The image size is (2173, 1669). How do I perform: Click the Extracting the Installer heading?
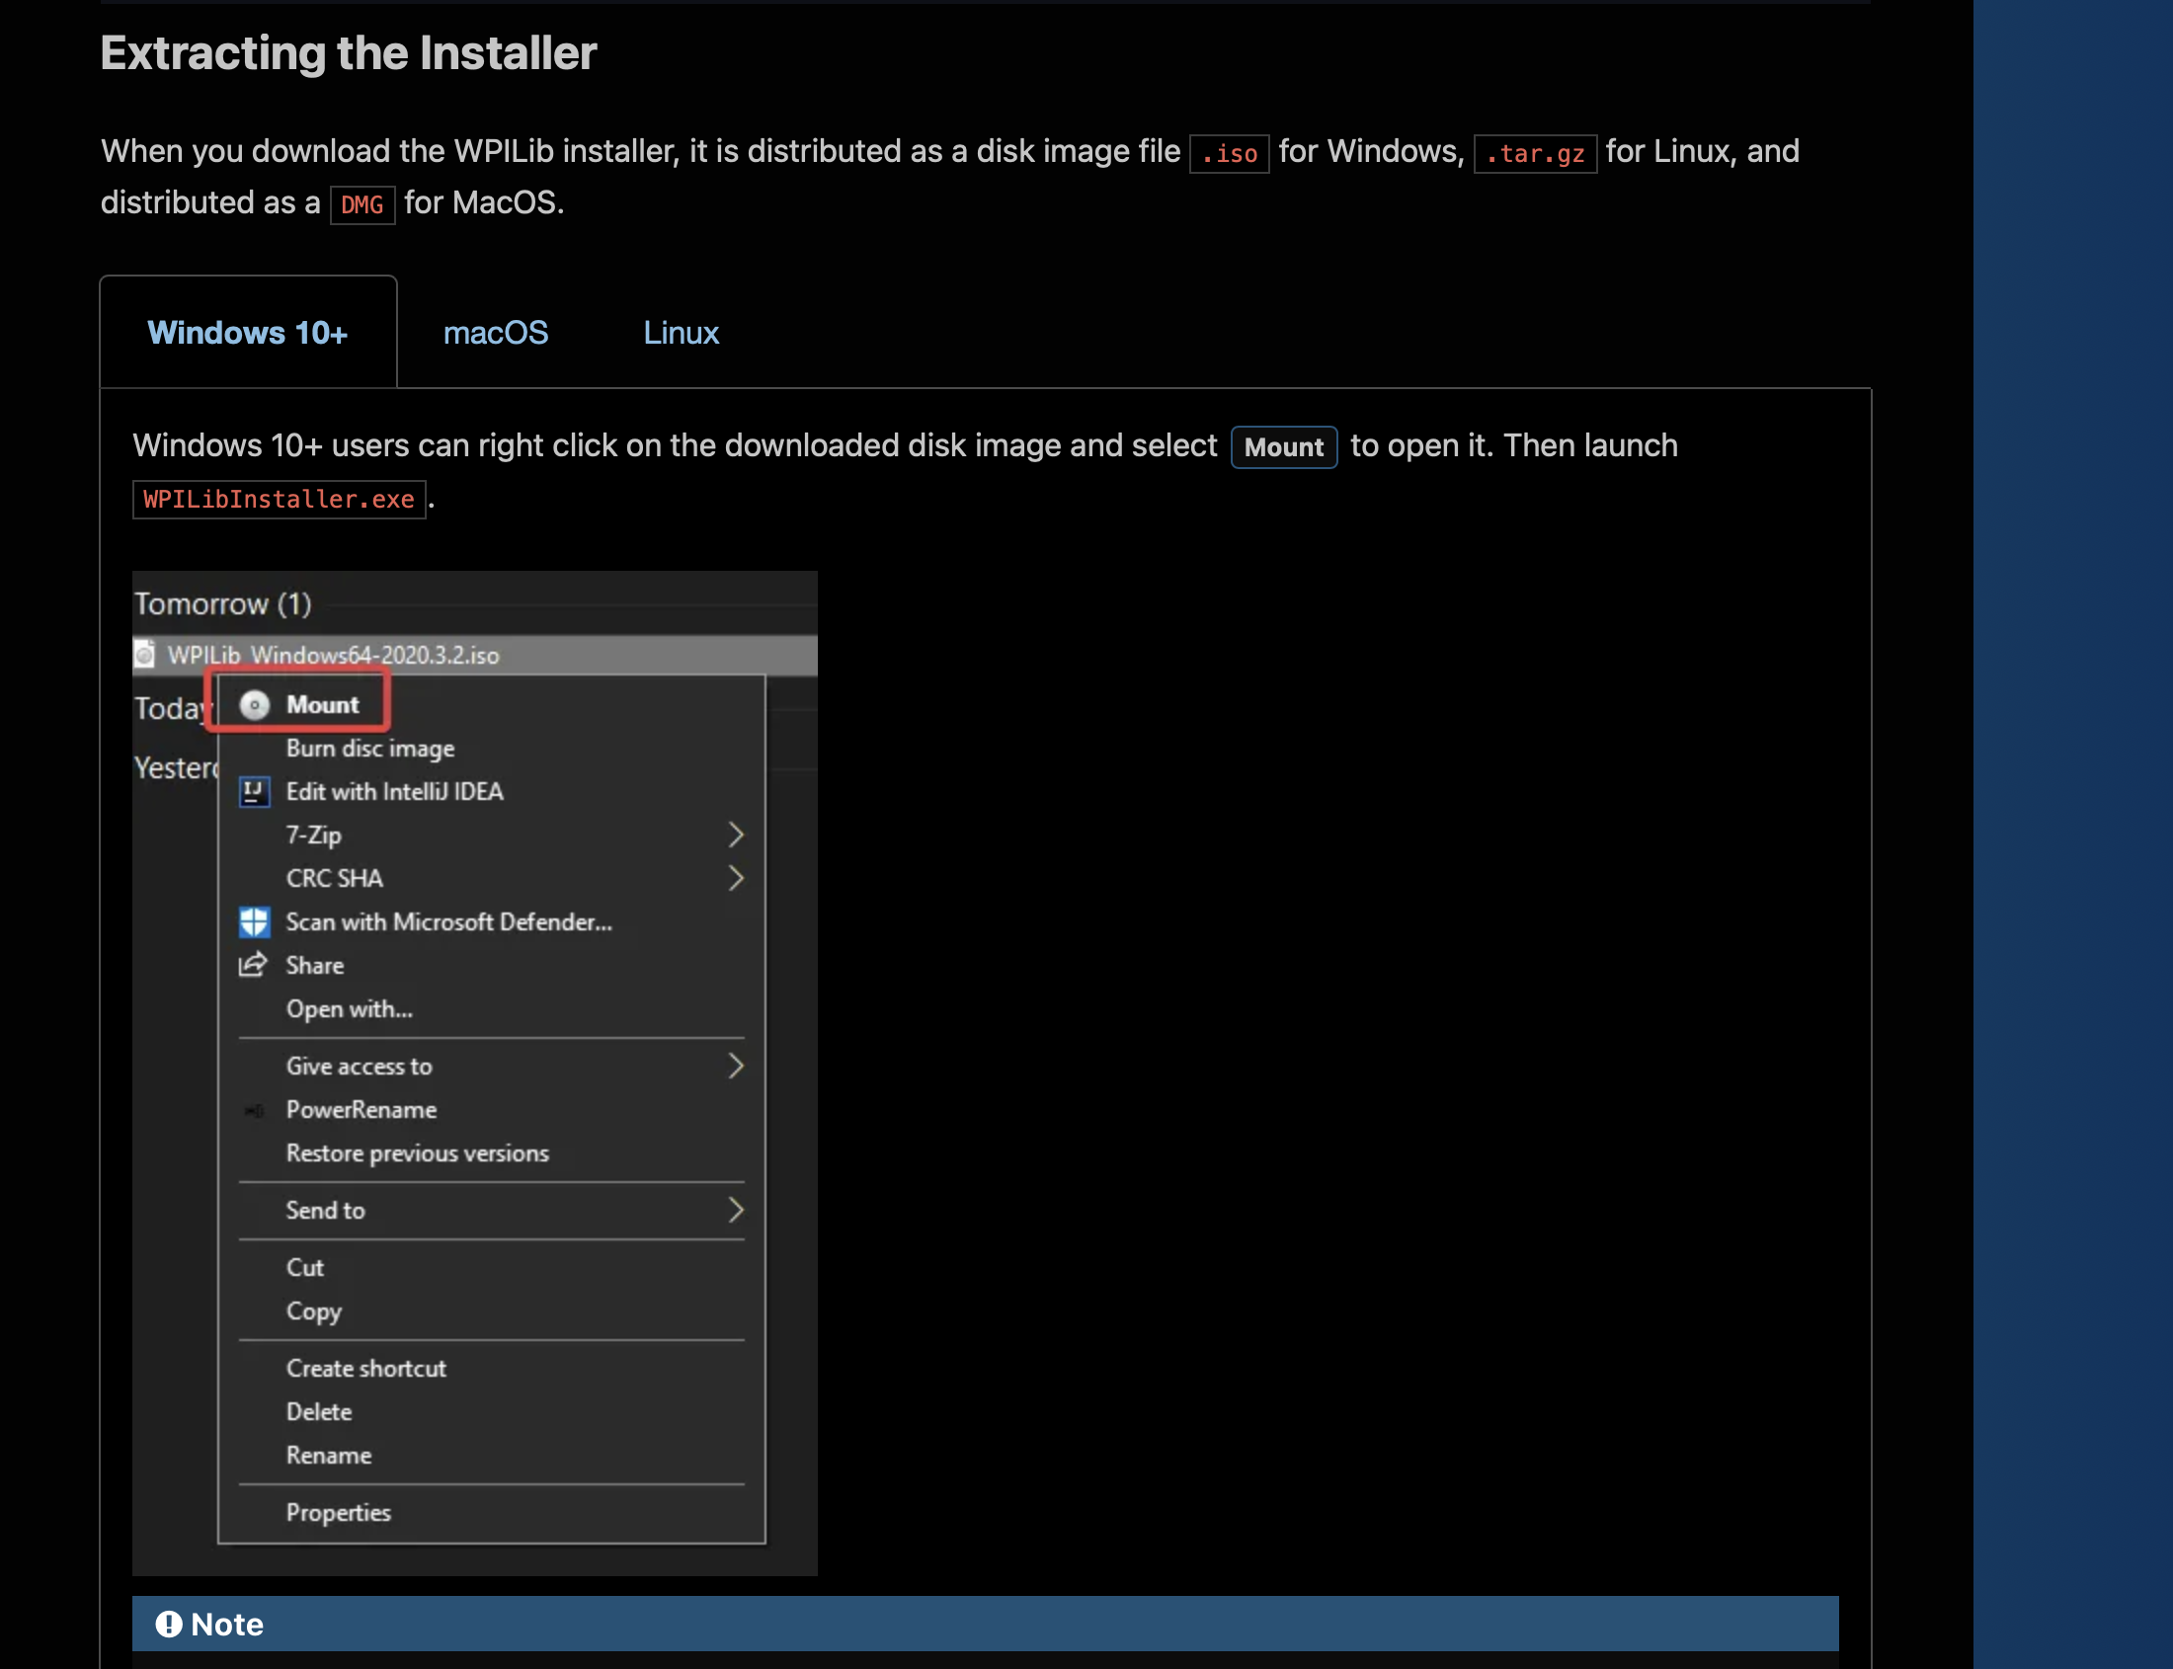349,52
